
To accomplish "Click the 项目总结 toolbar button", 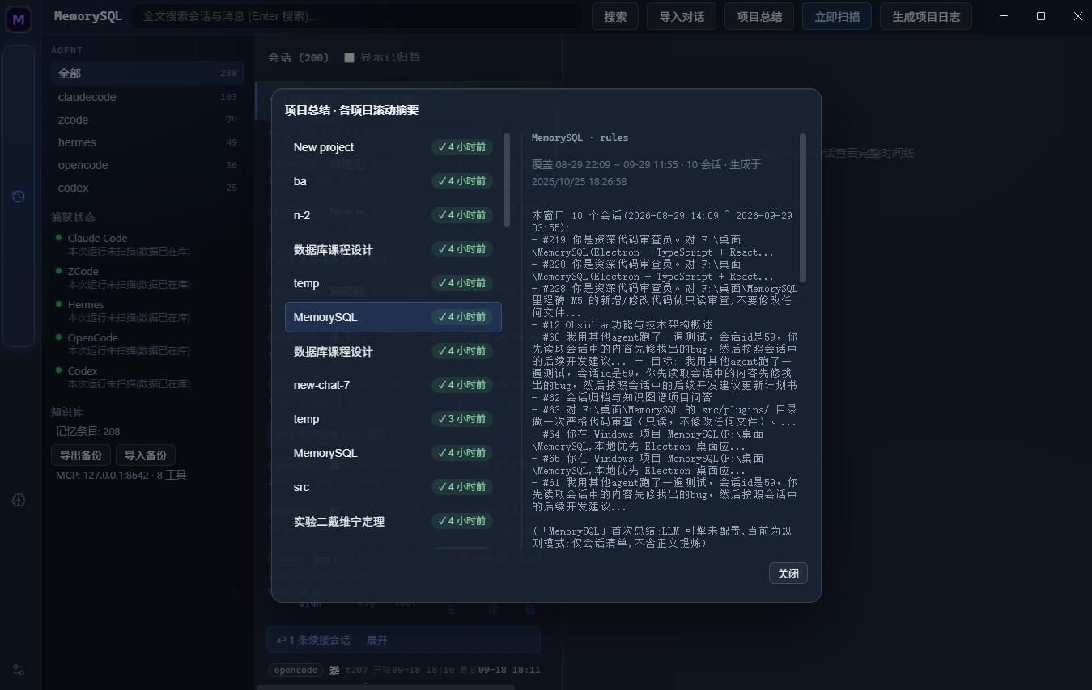I will 759,16.
